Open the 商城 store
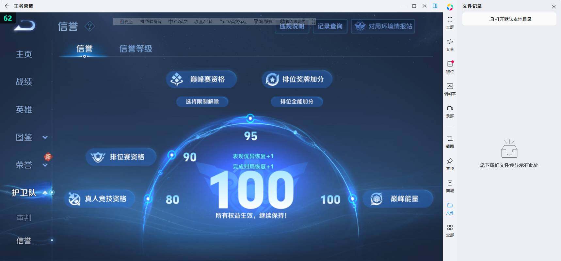 (450, 186)
